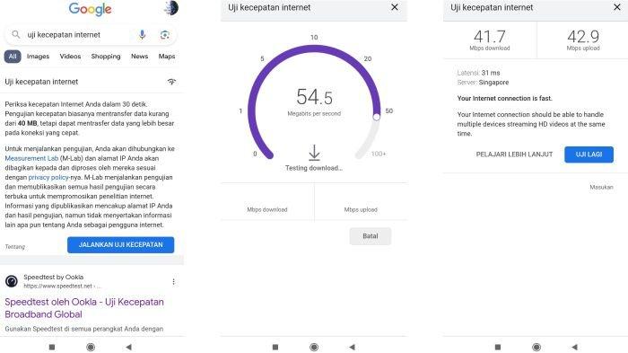Viewport: 628px width, 353px height.
Task: Open Speedtest oleh Ookla result title
Action: [84, 308]
